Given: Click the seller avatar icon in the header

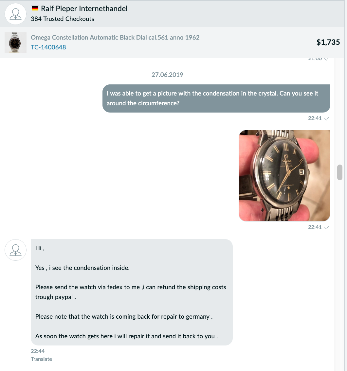Looking at the screenshot, I should coord(16,14).
